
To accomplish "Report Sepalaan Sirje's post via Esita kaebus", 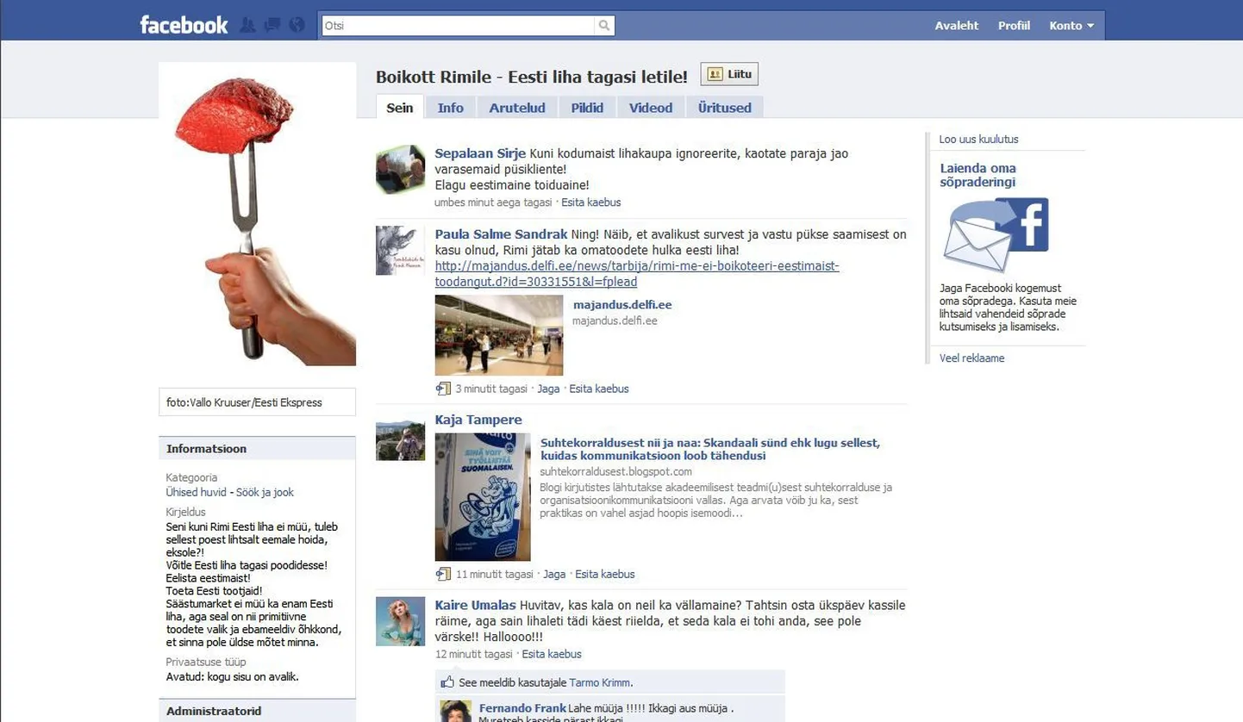I will [591, 202].
